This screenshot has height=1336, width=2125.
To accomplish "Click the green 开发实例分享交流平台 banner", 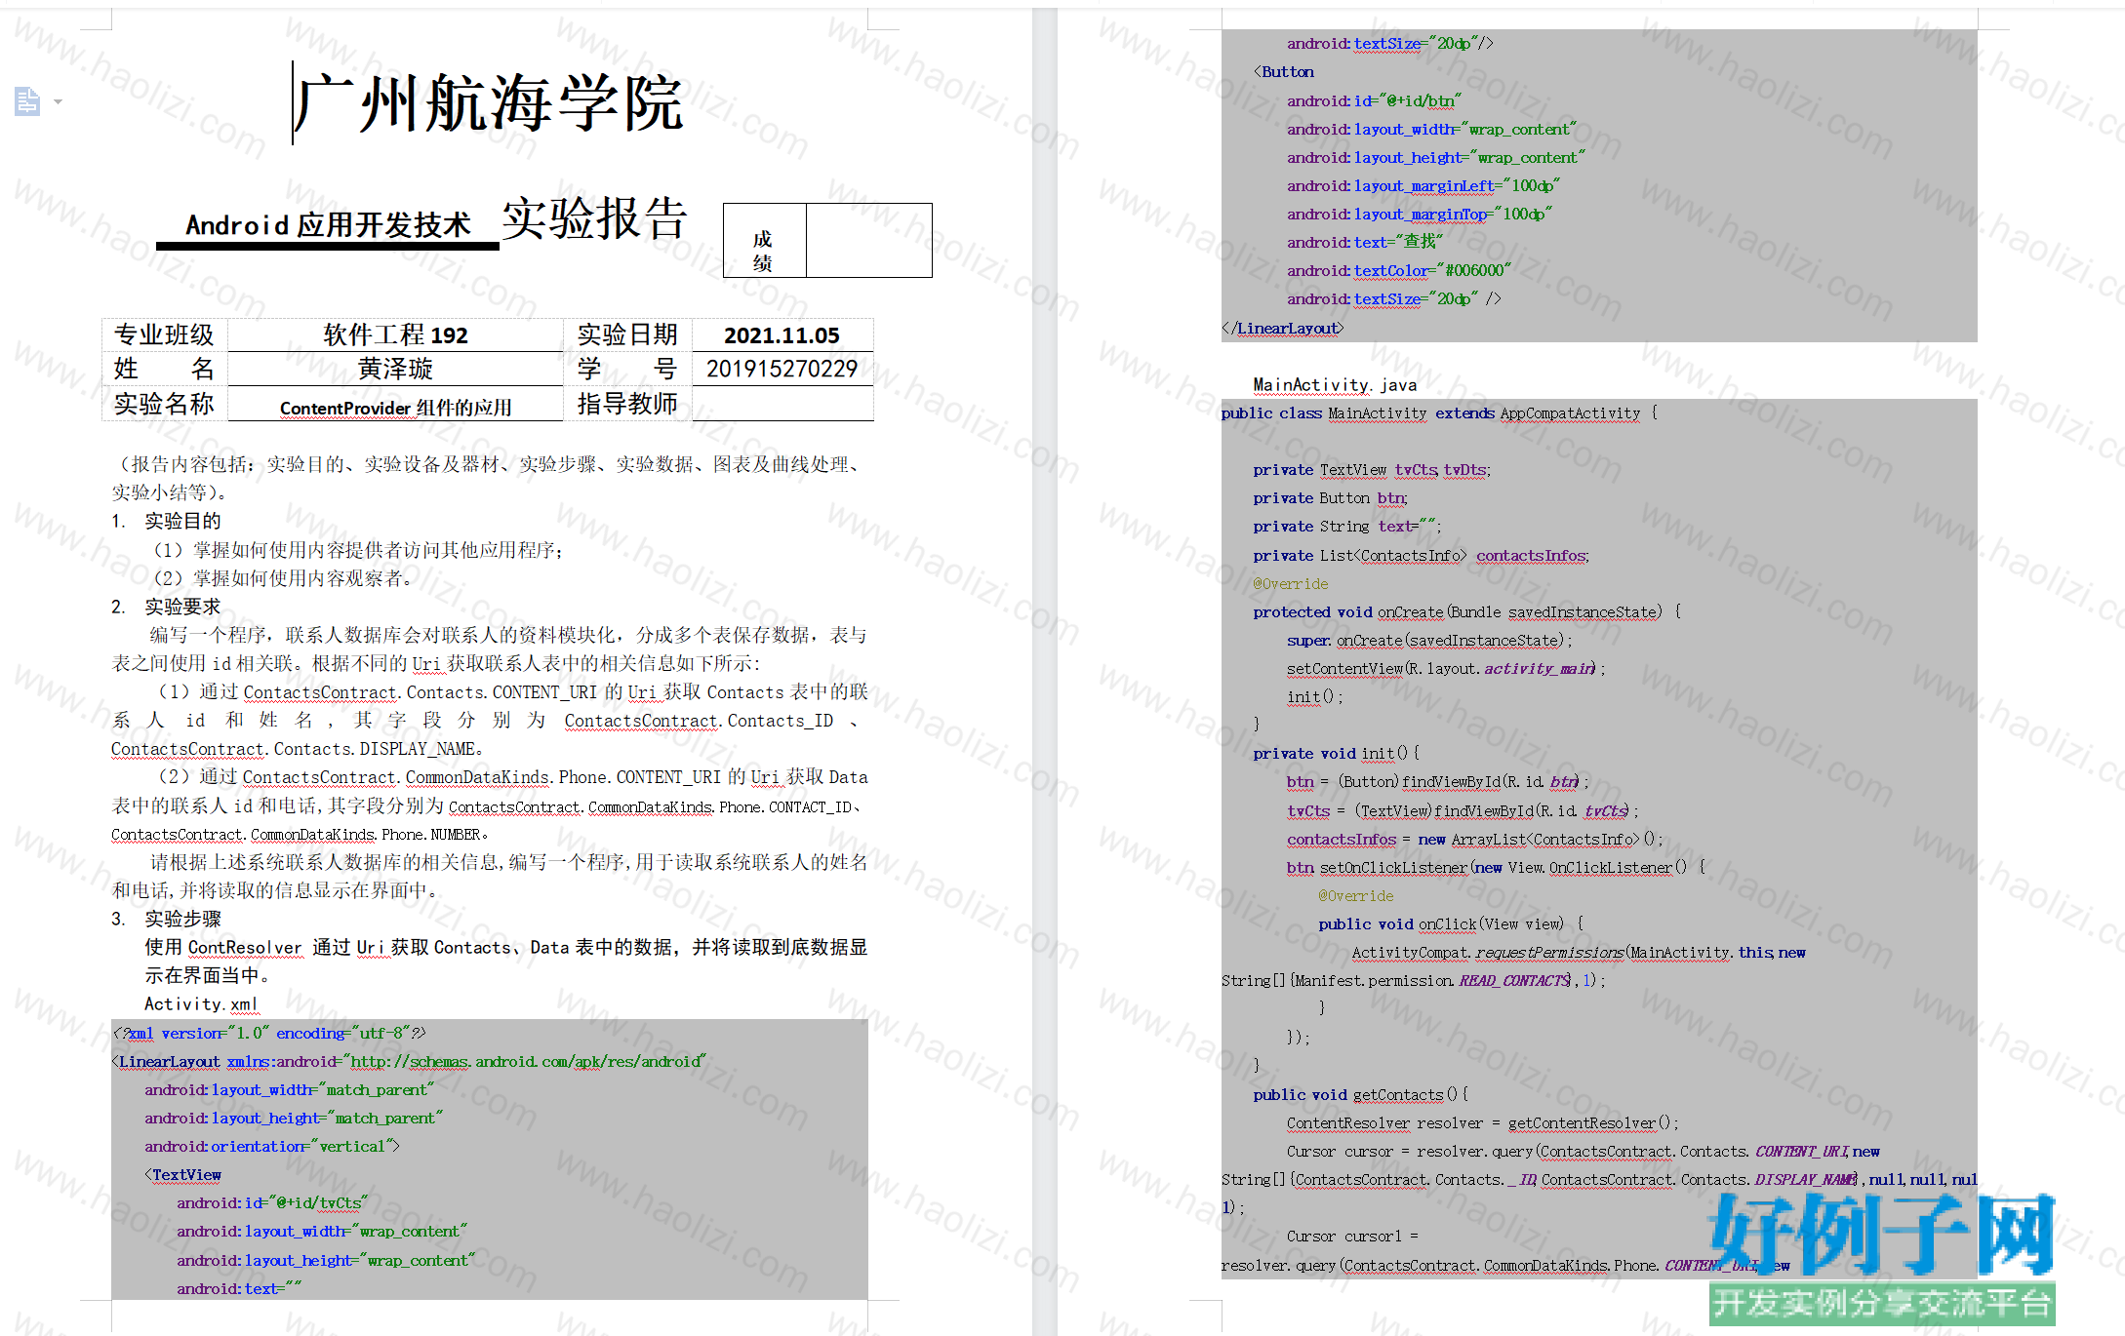I will click(x=1882, y=1304).
